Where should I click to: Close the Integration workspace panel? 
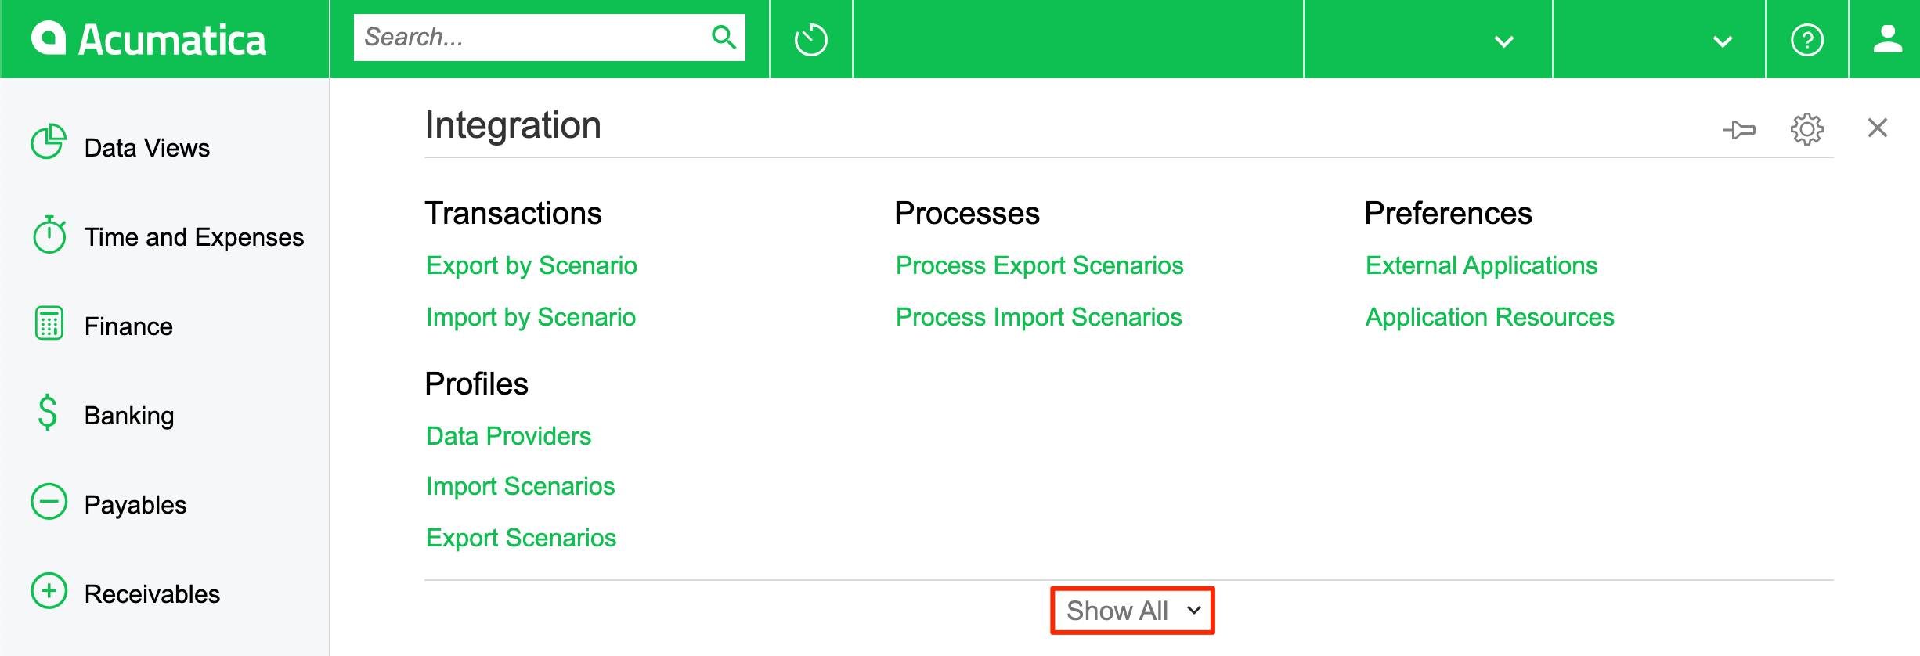click(x=1878, y=128)
